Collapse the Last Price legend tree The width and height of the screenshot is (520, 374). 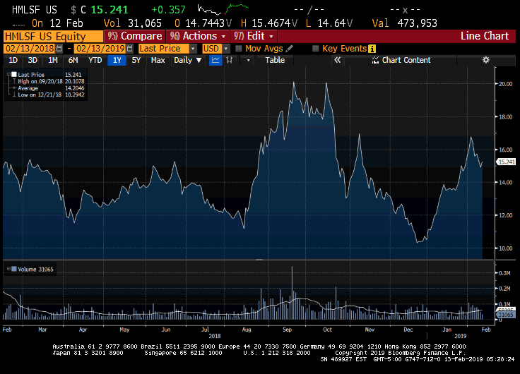coord(9,75)
